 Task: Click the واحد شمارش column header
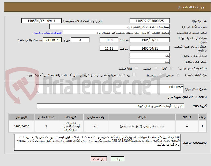pyautogui.click(x=96, y=117)
